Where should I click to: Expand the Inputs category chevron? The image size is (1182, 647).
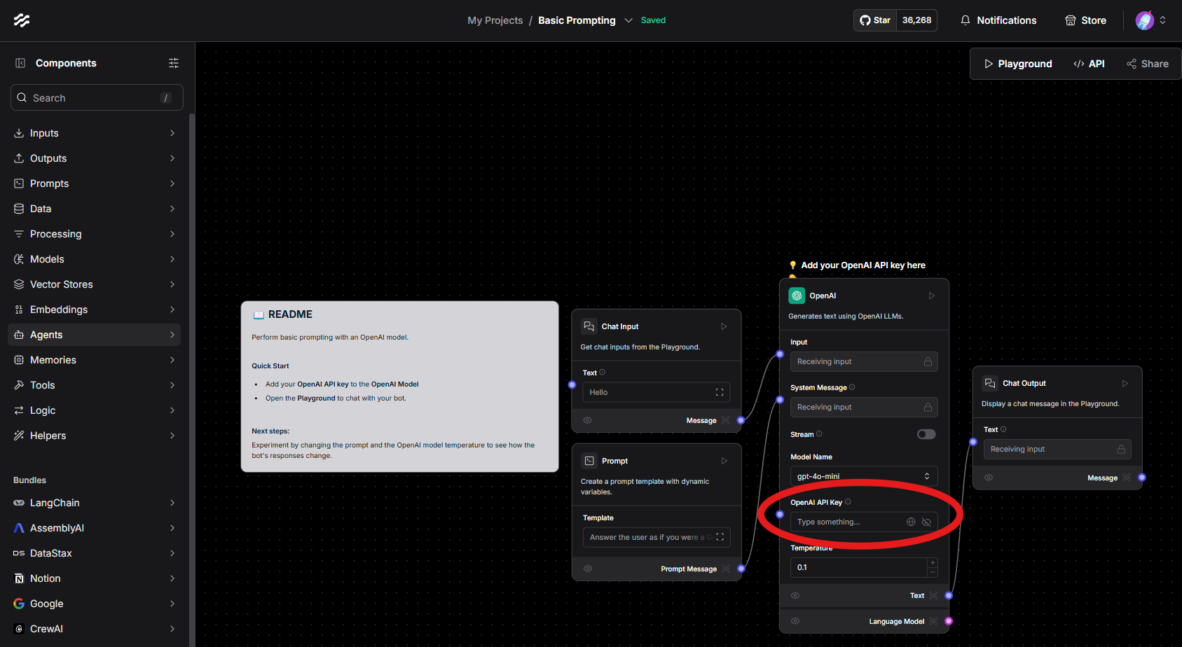coord(172,133)
